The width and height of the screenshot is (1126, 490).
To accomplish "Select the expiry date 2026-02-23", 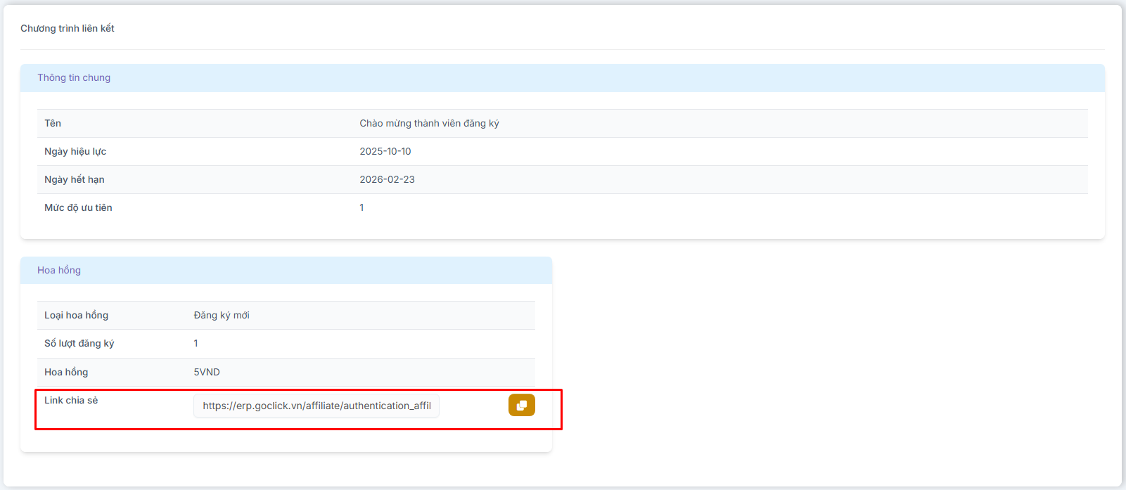I will (x=387, y=179).
